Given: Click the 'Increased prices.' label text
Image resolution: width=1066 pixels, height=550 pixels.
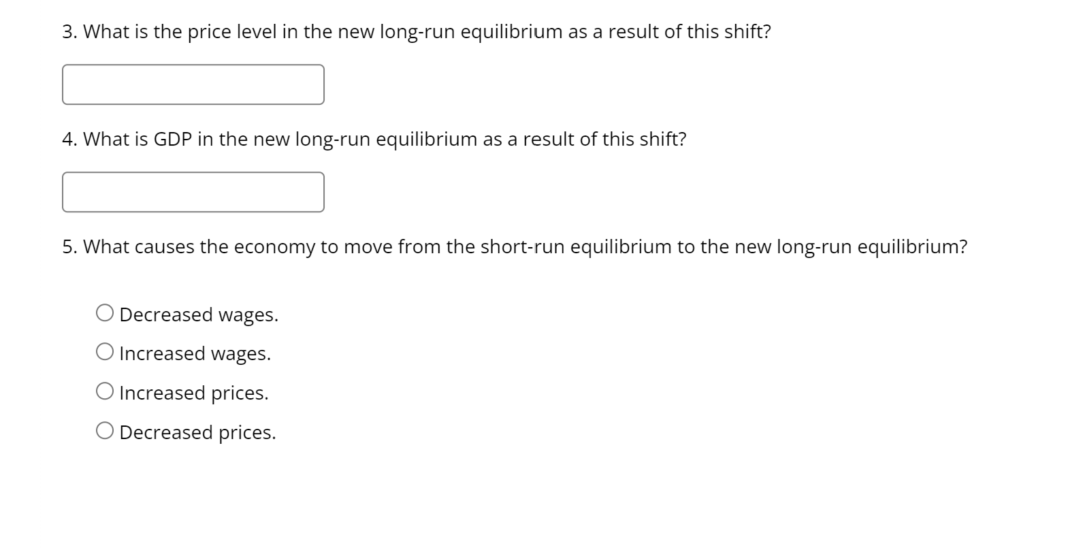Looking at the screenshot, I should [x=193, y=393].
